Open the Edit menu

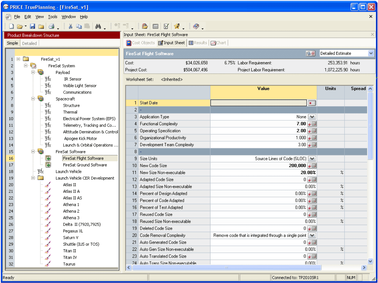(x=28, y=17)
